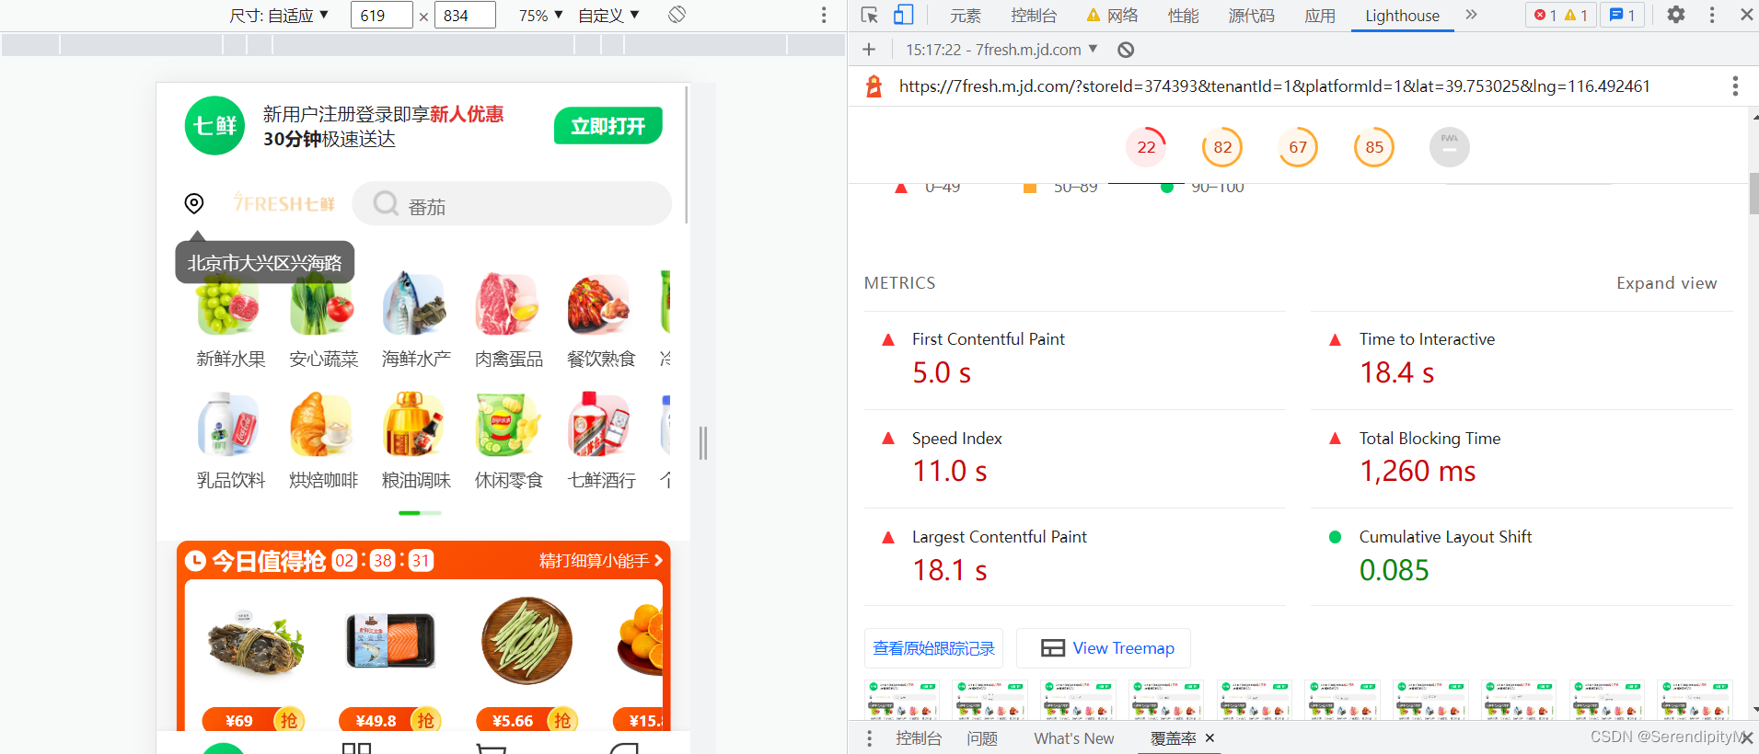Image resolution: width=1759 pixels, height=754 pixels.
Task: Open the 烘焙咖啡 category
Action: point(323,441)
